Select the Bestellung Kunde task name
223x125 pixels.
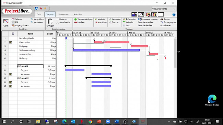[x=26, y=38]
